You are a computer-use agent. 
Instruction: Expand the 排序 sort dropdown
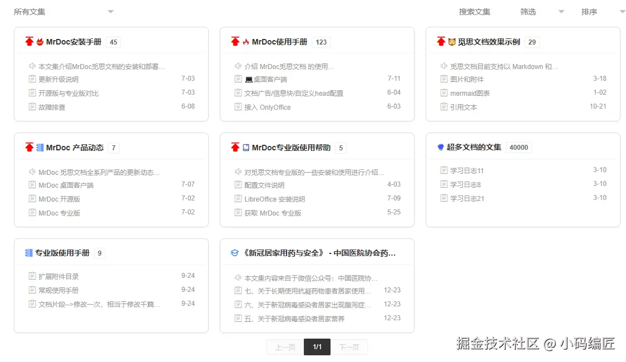click(x=603, y=12)
